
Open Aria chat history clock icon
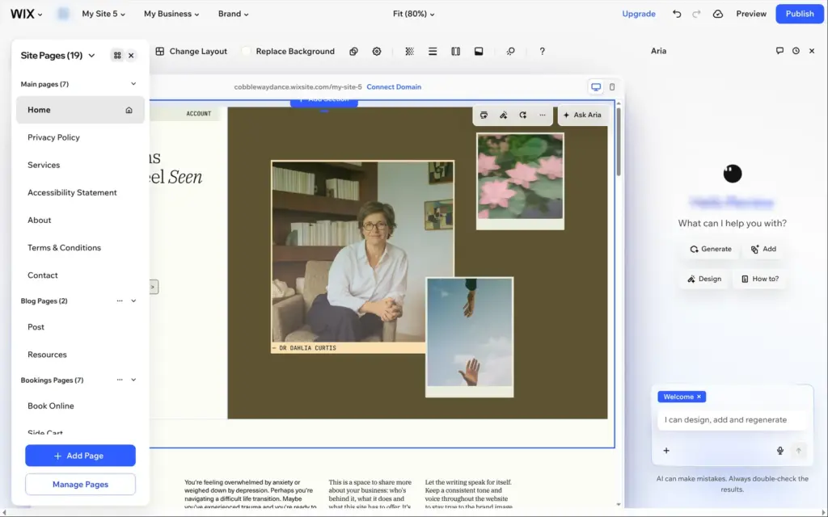coord(796,51)
